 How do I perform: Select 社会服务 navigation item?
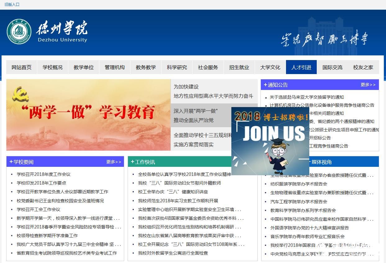point(208,67)
